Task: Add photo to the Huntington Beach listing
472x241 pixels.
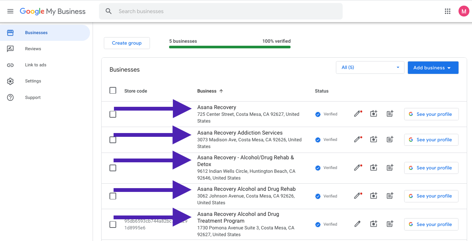Action: coord(374,168)
